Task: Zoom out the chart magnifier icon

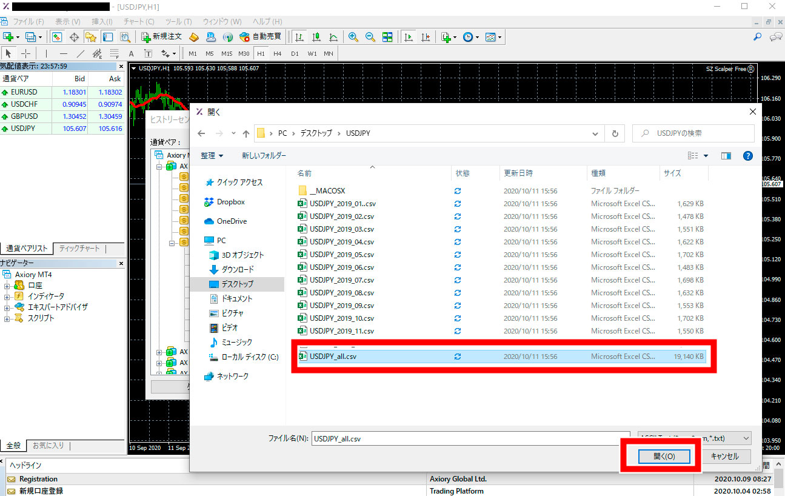Action: pos(370,37)
